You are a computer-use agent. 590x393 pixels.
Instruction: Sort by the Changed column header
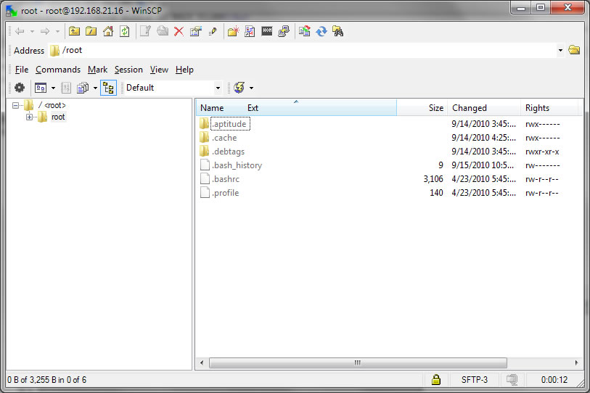click(x=484, y=108)
